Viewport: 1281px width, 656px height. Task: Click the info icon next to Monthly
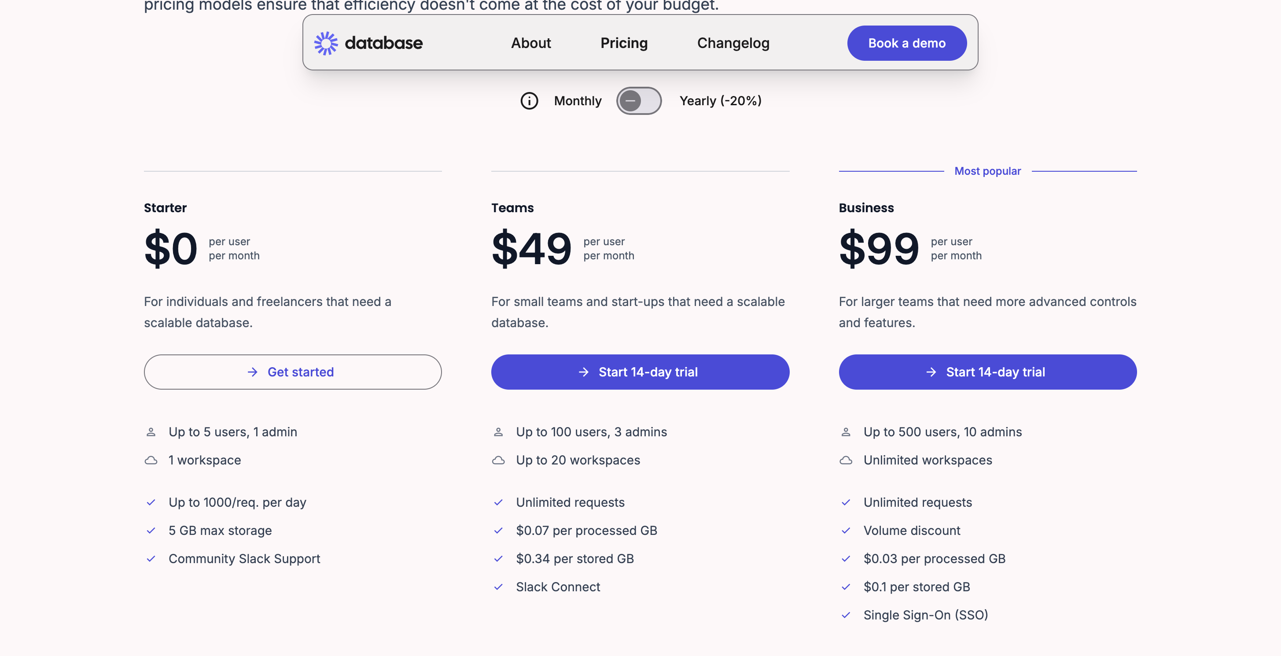pyautogui.click(x=529, y=101)
